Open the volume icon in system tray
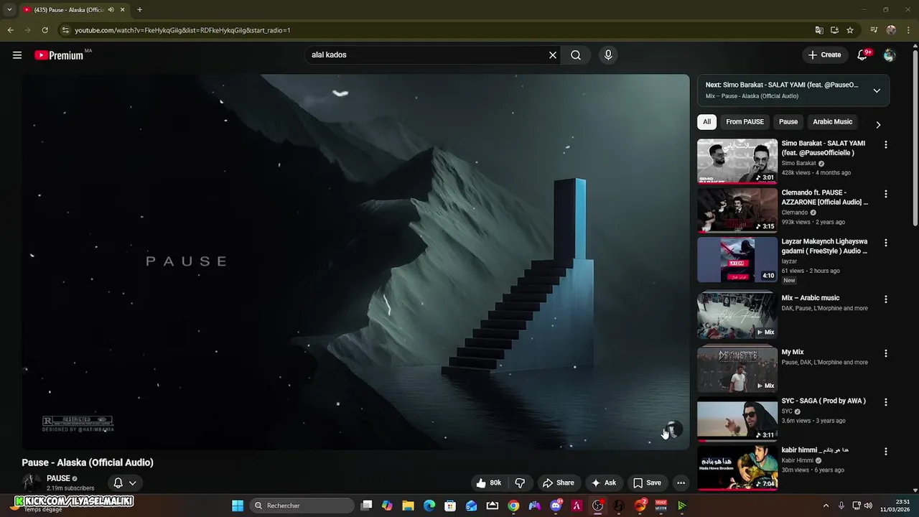Image resolution: width=919 pixels, height=517 pixels. pos(868,506)
